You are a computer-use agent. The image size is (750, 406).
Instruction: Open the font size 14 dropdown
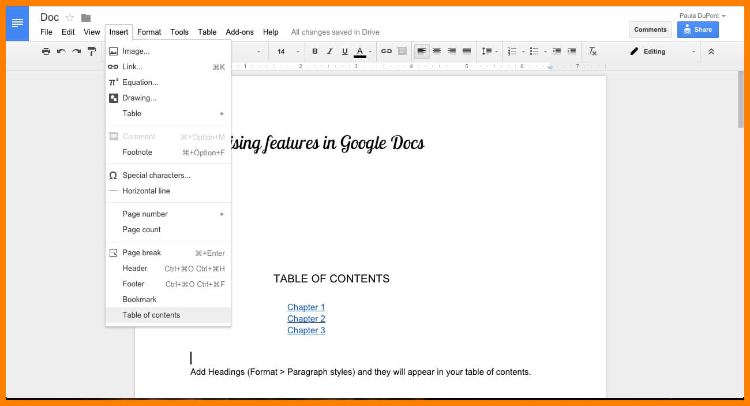click(288, 51)
